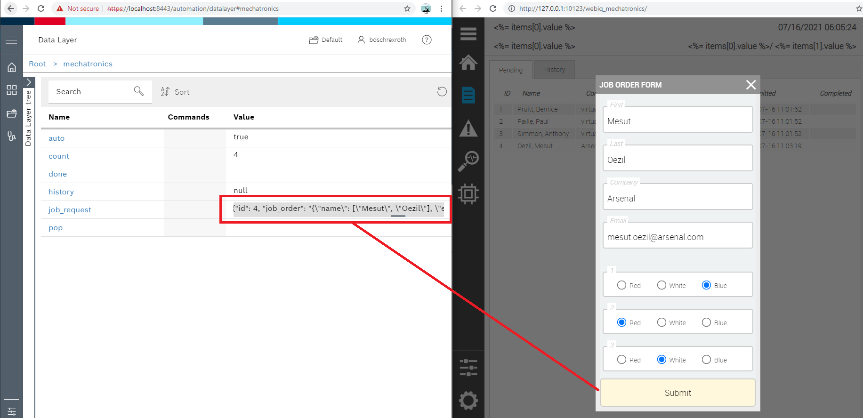Viewport: 863px width, 418px height.
Task: Switch to the Pending tab
Action: pyautogui.click(x=510, y=70)
